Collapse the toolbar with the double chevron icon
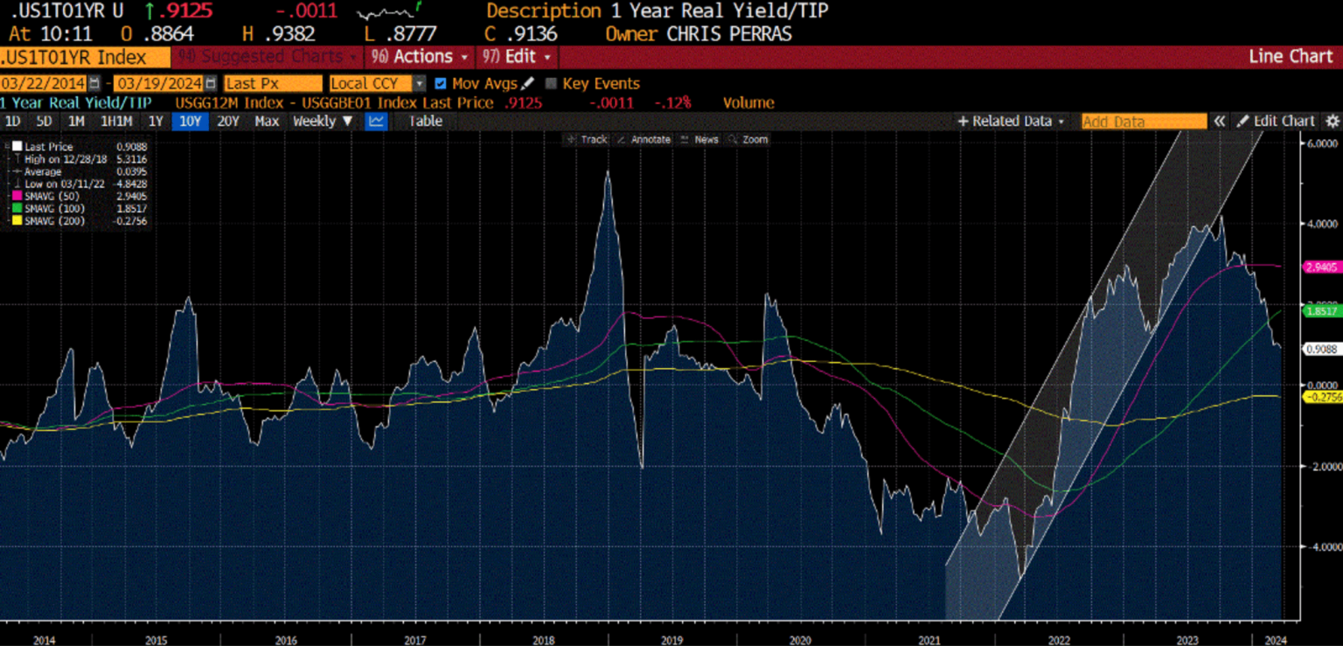 1219,122
